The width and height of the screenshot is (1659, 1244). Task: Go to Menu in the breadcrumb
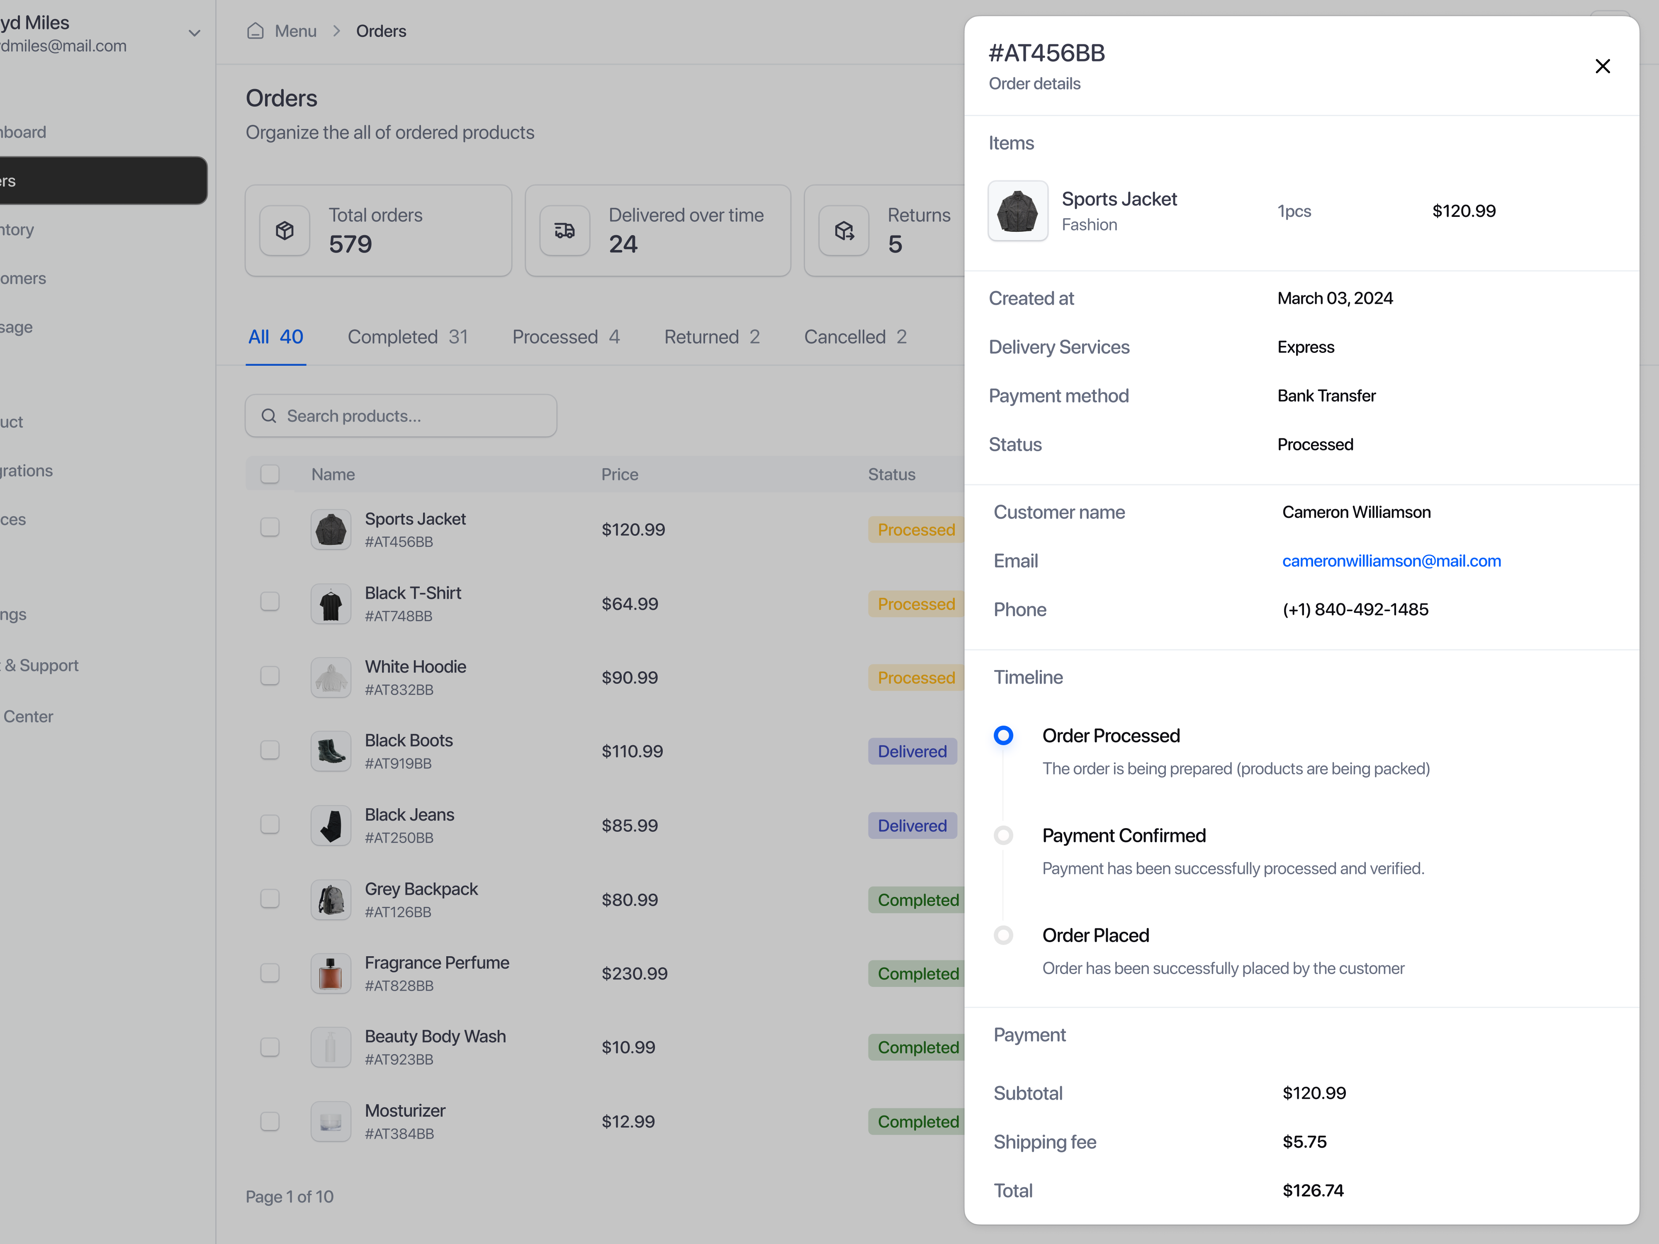click(295, 31)
